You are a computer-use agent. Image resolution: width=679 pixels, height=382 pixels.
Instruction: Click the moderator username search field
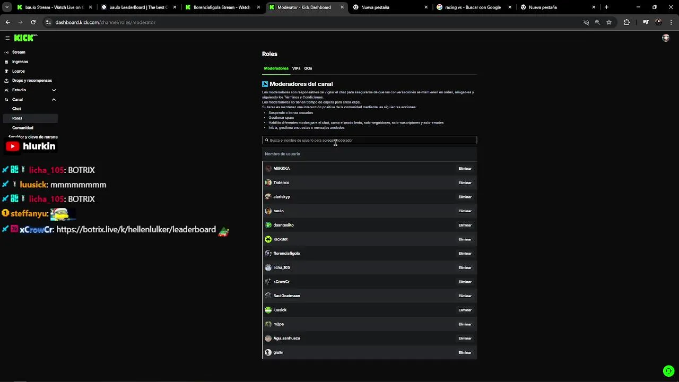369,140
